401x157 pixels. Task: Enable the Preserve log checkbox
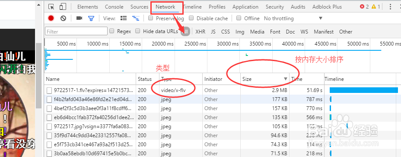pos(151,18)
